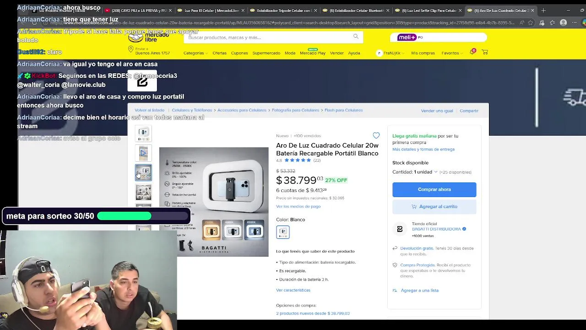586x330 pixels.
Task: Open the Cupones menu item
Action: point(239,53)
